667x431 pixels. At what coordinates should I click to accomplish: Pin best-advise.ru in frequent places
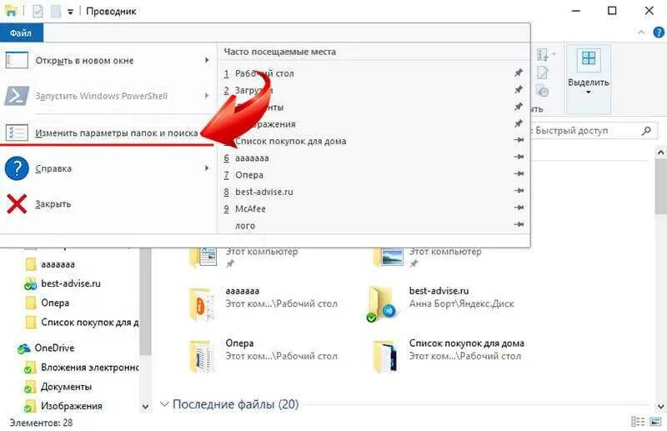pyautogui.click(x=519, y=191)
